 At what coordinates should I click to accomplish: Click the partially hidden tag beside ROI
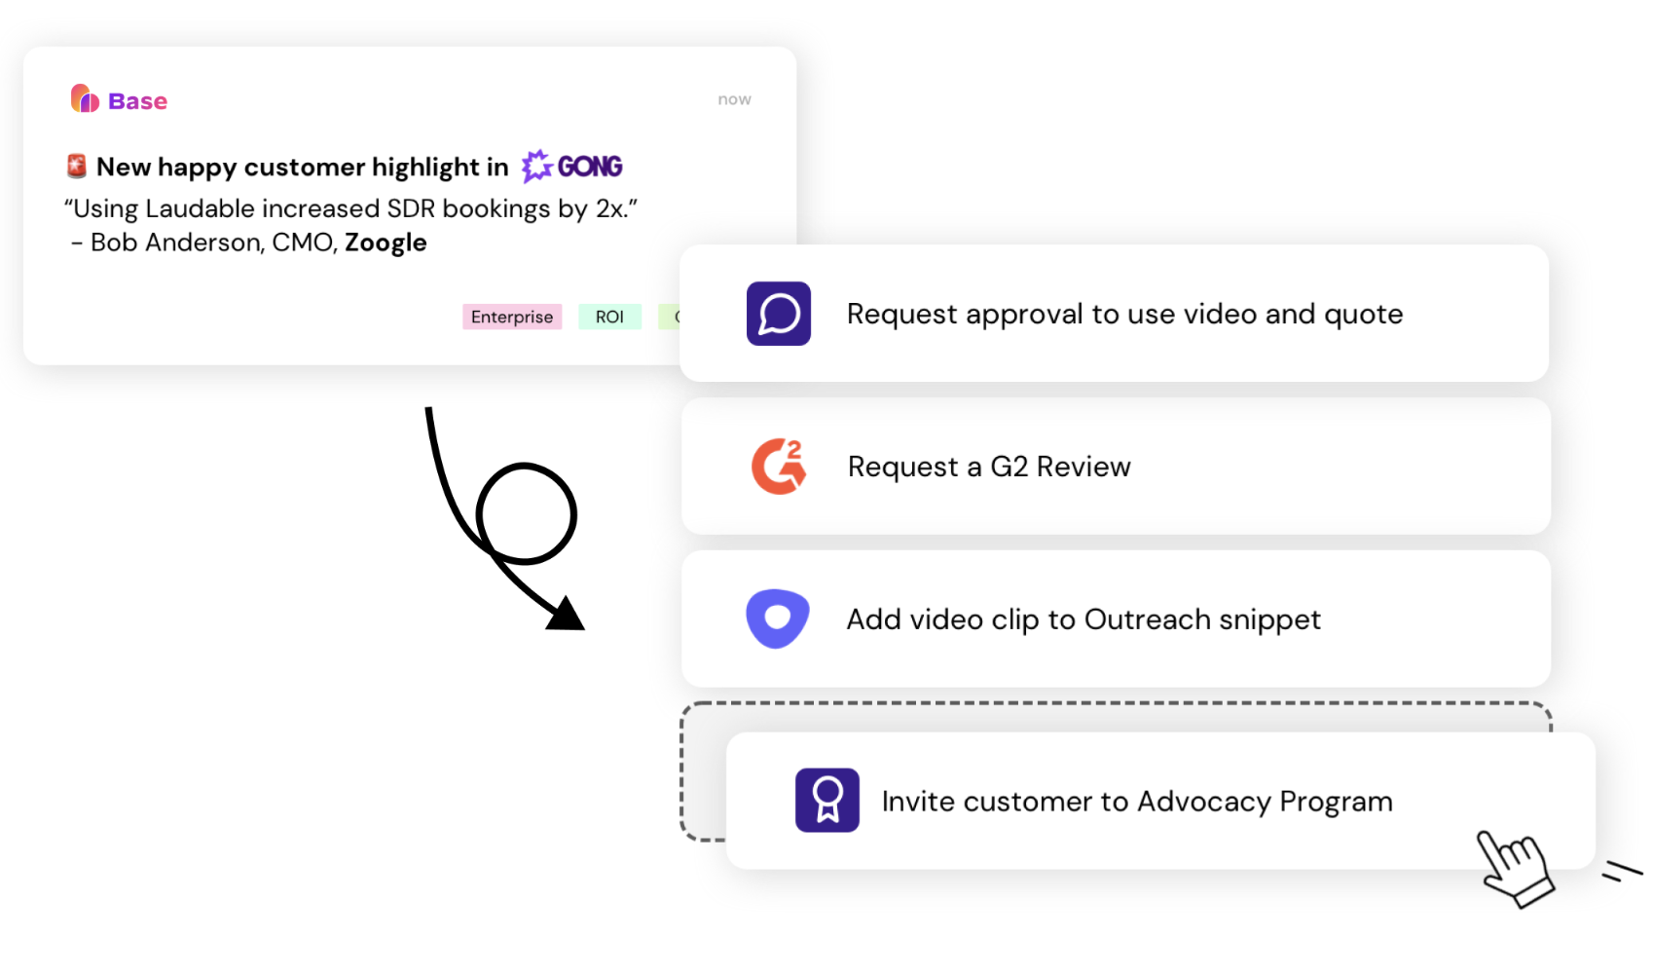tap(670, 317)
